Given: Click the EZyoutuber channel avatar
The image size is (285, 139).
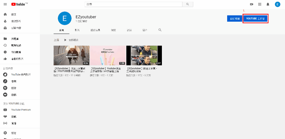Looking at the screenshot, I should coord(64,18).
